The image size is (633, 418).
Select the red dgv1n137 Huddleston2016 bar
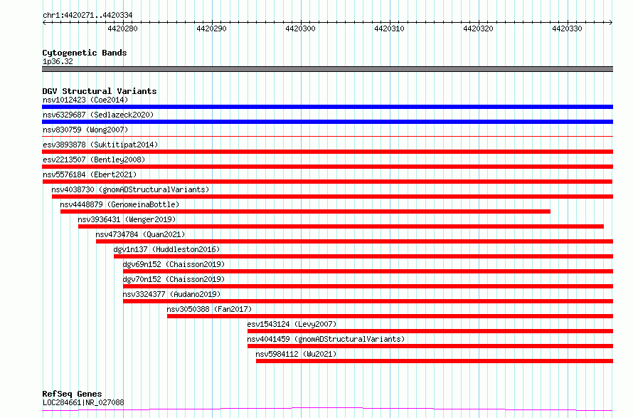363,256
